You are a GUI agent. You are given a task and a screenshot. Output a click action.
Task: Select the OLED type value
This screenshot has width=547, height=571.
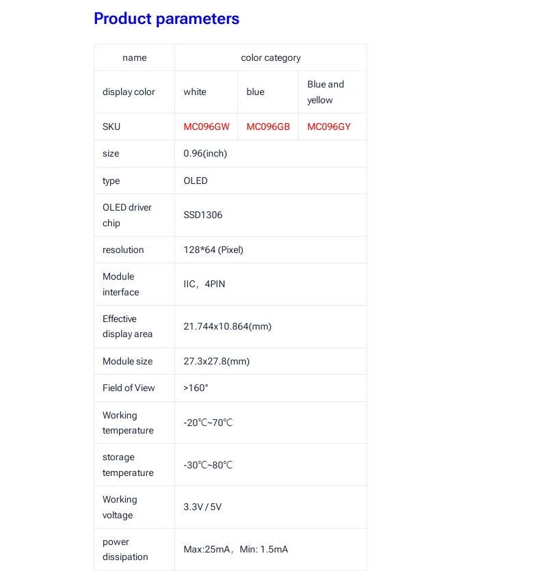tap(196, 181)
